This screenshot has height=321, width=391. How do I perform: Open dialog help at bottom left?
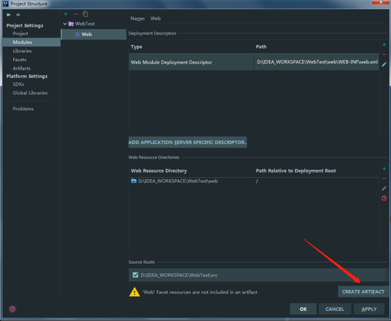point(13,309)
